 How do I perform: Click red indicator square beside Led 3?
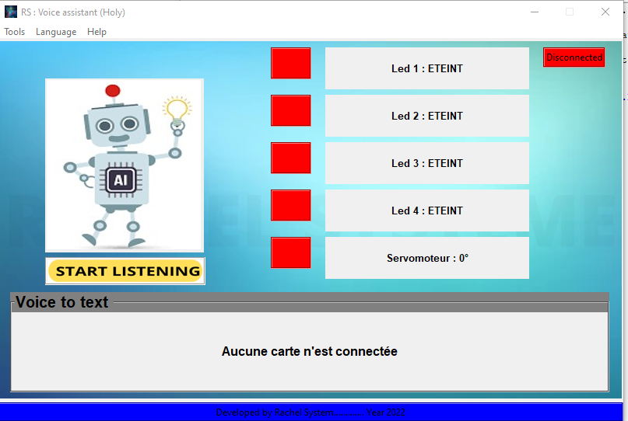(x=291, y=158)
